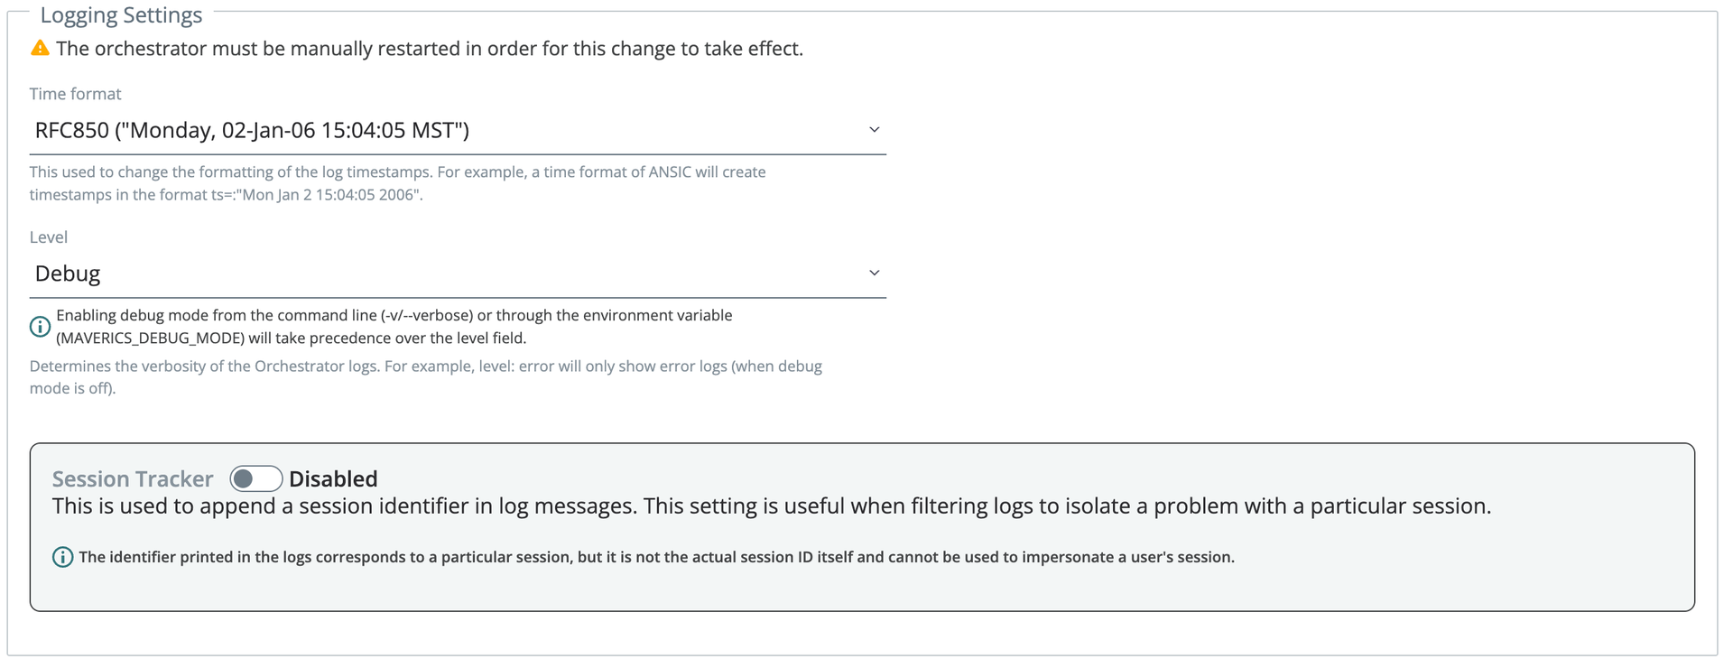Click the time format help description text
Screen dimensions: 1733x668
click(397, 183)
